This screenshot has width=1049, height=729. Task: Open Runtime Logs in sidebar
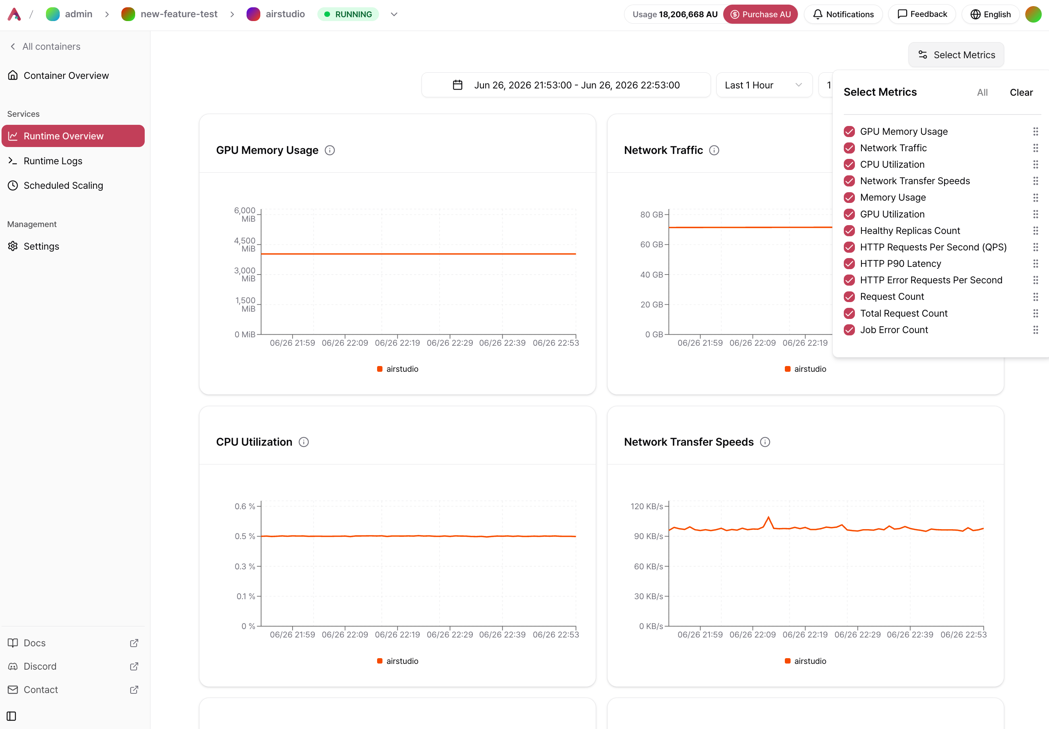pos(73,161)
